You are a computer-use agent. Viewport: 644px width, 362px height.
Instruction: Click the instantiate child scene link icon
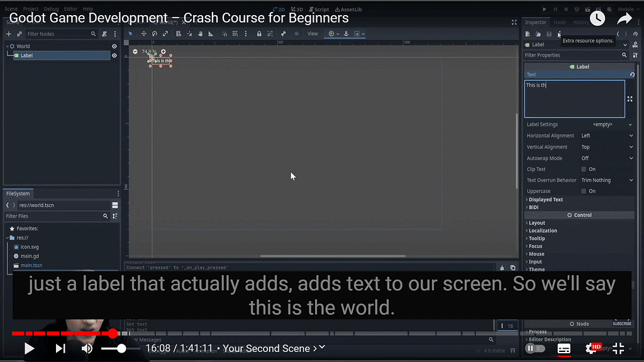point(19,34)
